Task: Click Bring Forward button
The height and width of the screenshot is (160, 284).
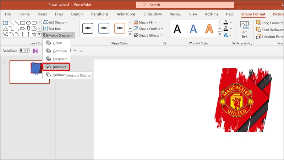Action: pyautogui.click(x=269, y=23)
